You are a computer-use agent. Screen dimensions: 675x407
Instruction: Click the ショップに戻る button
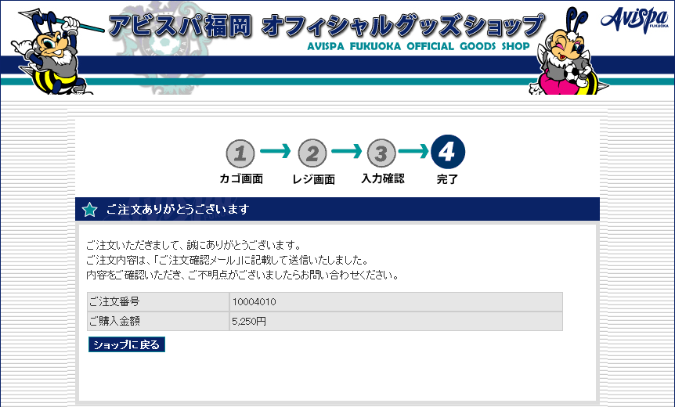[x=127, y=344]
